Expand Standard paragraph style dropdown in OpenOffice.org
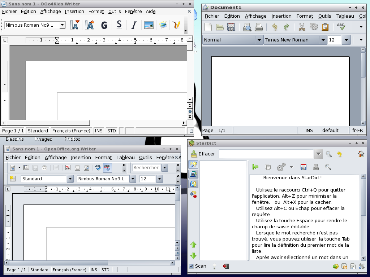This screenshot has width=370, height=277. [70, 179]
